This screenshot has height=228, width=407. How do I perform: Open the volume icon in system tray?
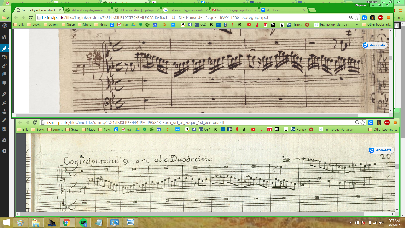pyautogui.click(x=381, y=222)
